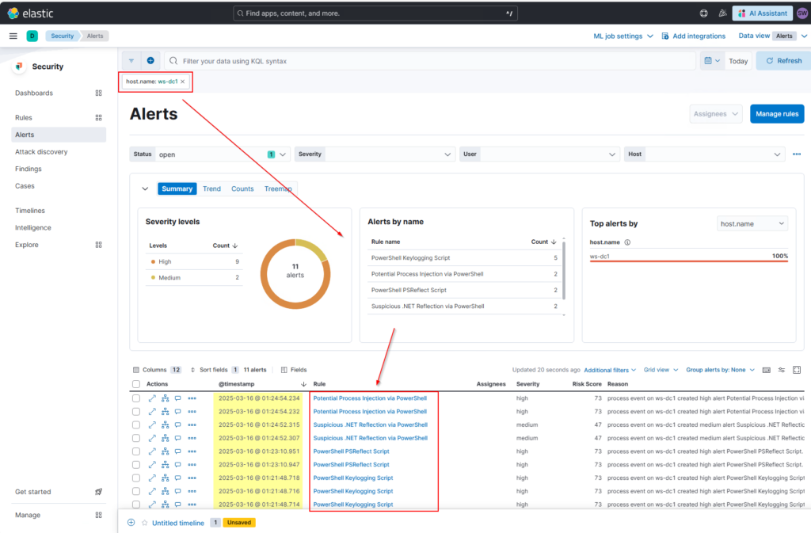
Task: Click the grid icon next to Explore
Action: coord(98,245)
